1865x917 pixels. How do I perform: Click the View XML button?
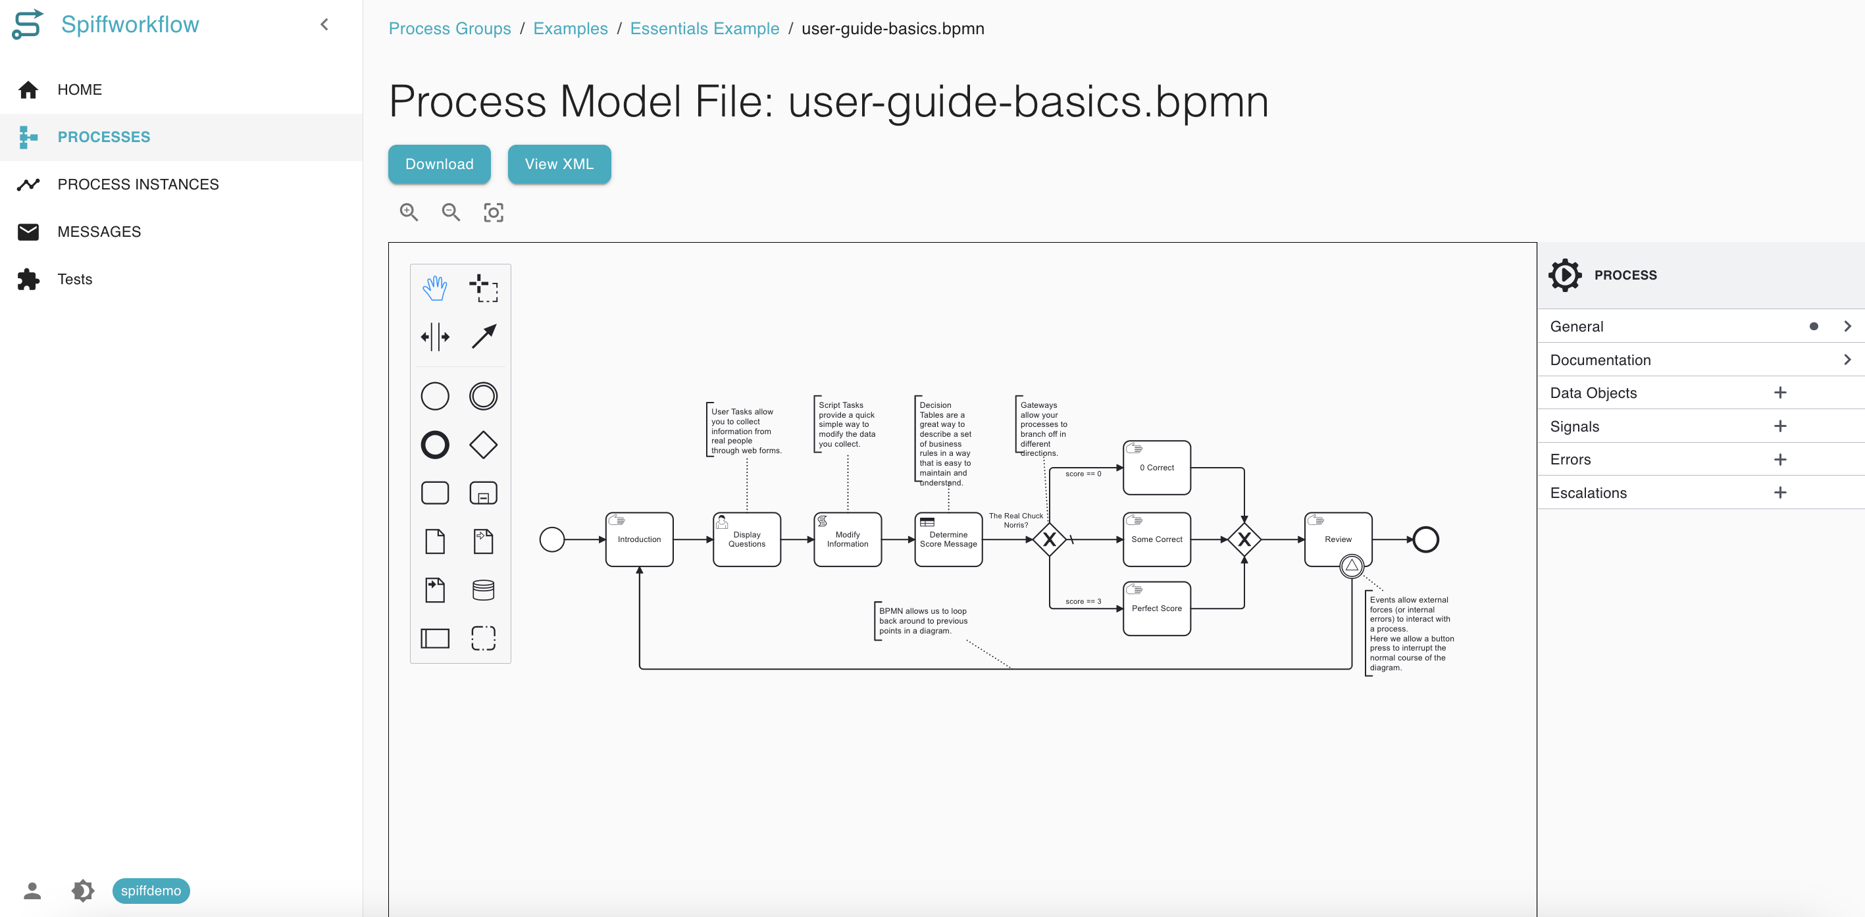[559, 164]
